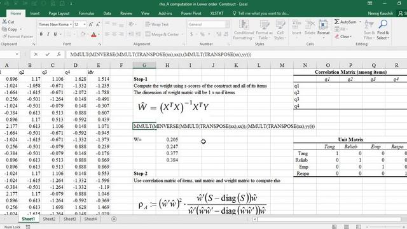This screenshot has height=229, width=407.
Task: Open the font name dropdown
Action: [71, 24]
